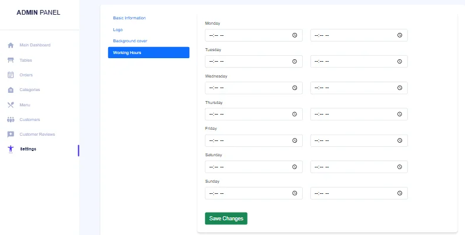Click the Menu utensils icon

[x=11, y=105]
